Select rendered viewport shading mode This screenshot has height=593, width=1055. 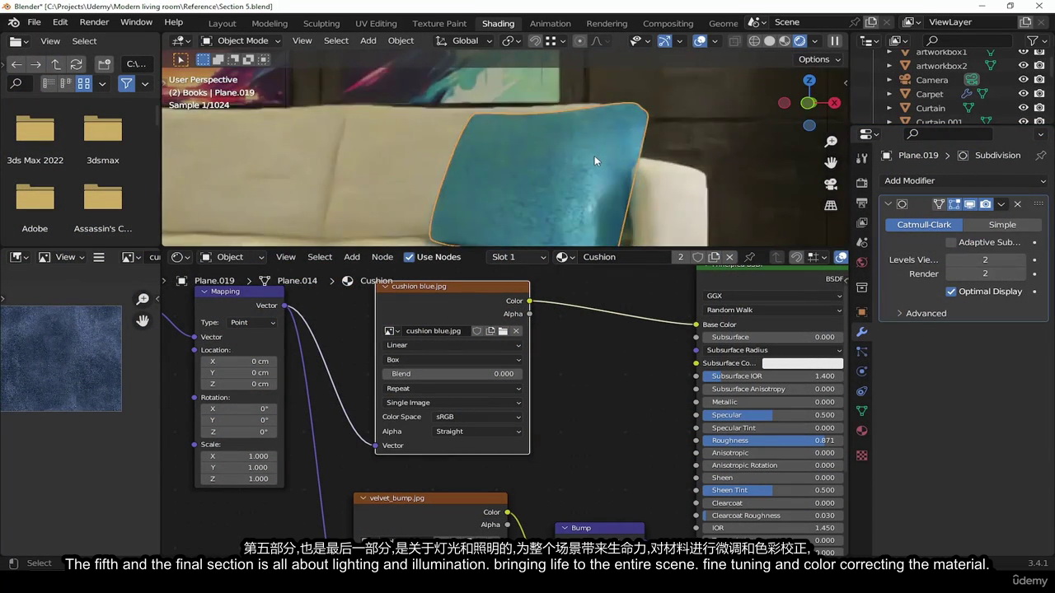pos(799,40)
